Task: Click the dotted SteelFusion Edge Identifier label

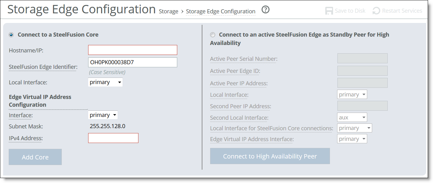Action: [x=43, y=67]
